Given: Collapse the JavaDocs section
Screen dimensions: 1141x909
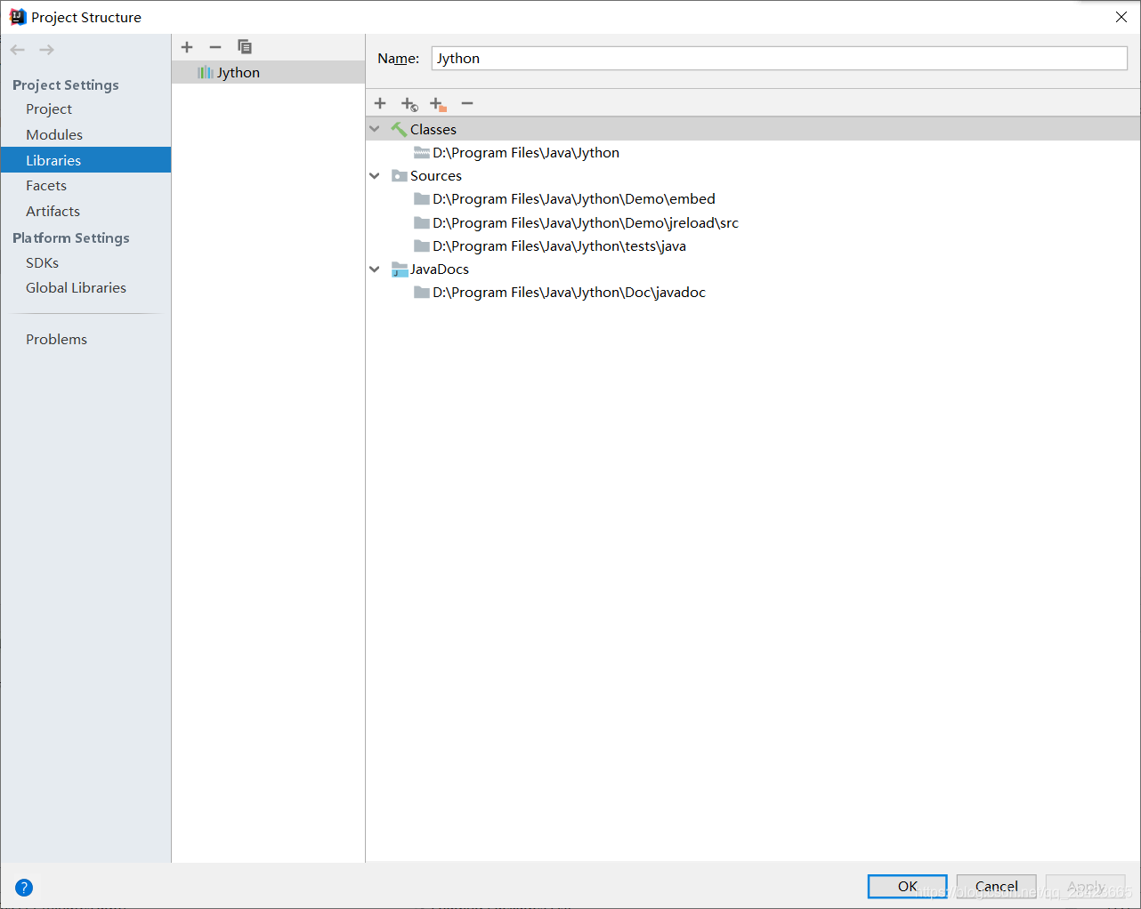Looking at the screenshot, I should tap(374, 269).
